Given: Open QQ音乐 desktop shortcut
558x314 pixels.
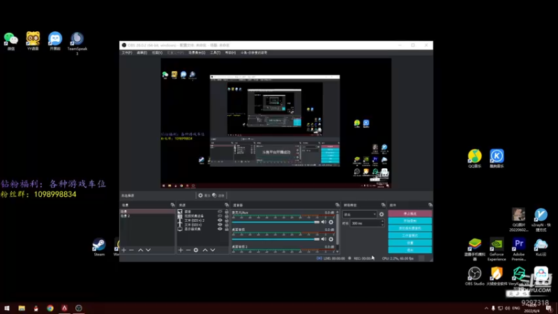Looking at the screenshot, I should coord(474,158).
